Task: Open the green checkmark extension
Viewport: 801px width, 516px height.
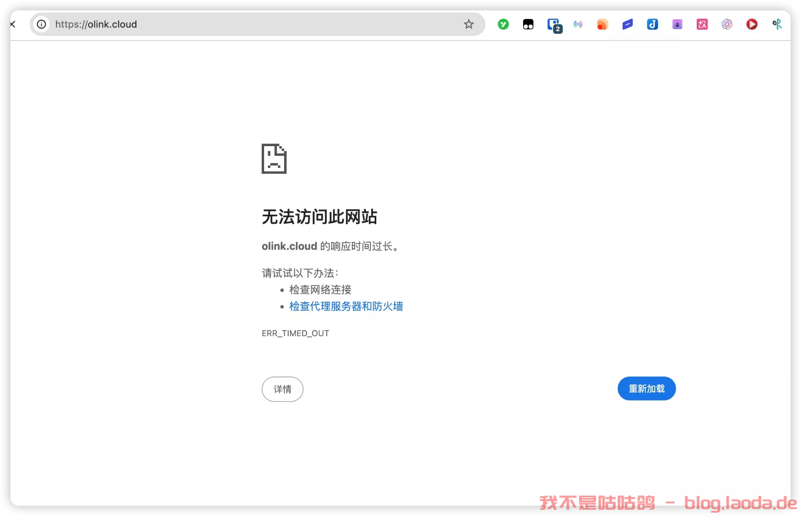Action: (x=503, y=24)
